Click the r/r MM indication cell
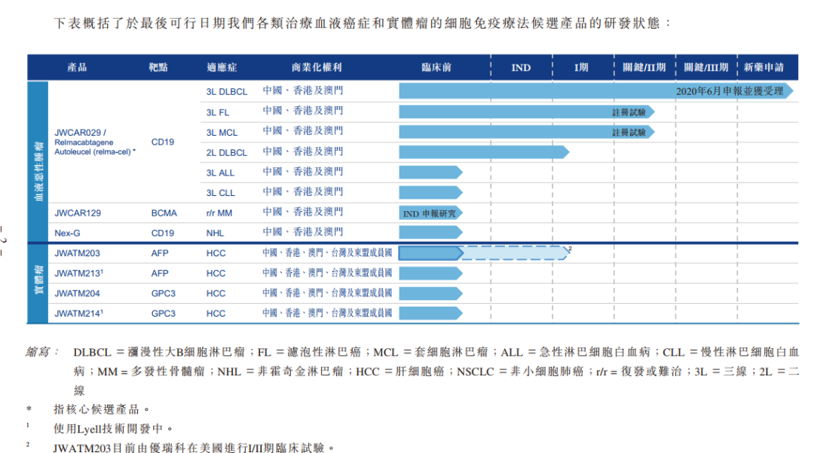 click(x=219, y=213)
